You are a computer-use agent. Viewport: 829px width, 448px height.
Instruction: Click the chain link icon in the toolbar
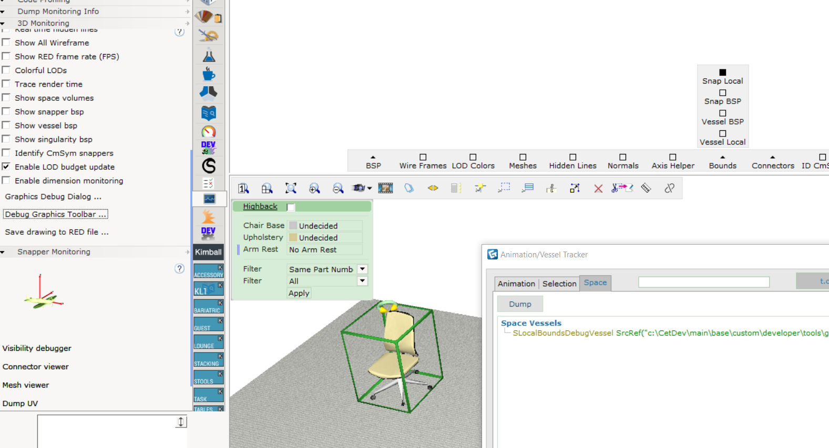coord(669,188)
